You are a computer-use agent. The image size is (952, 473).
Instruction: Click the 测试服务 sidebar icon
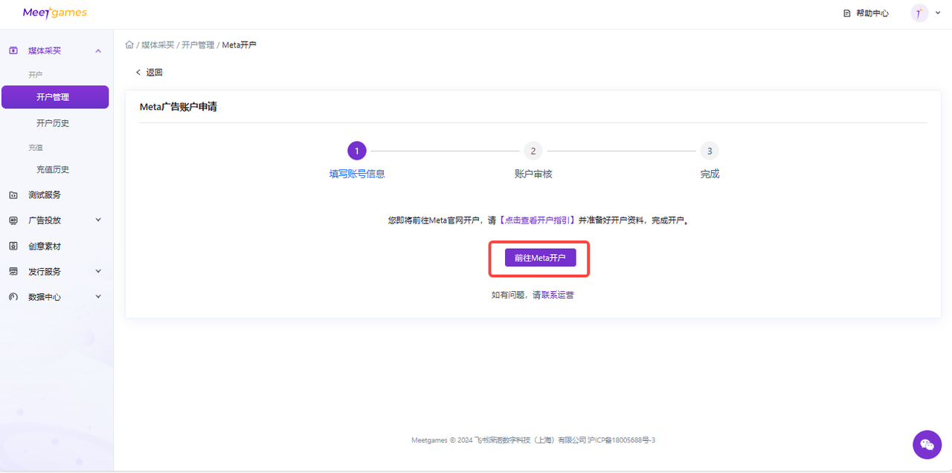13,195
